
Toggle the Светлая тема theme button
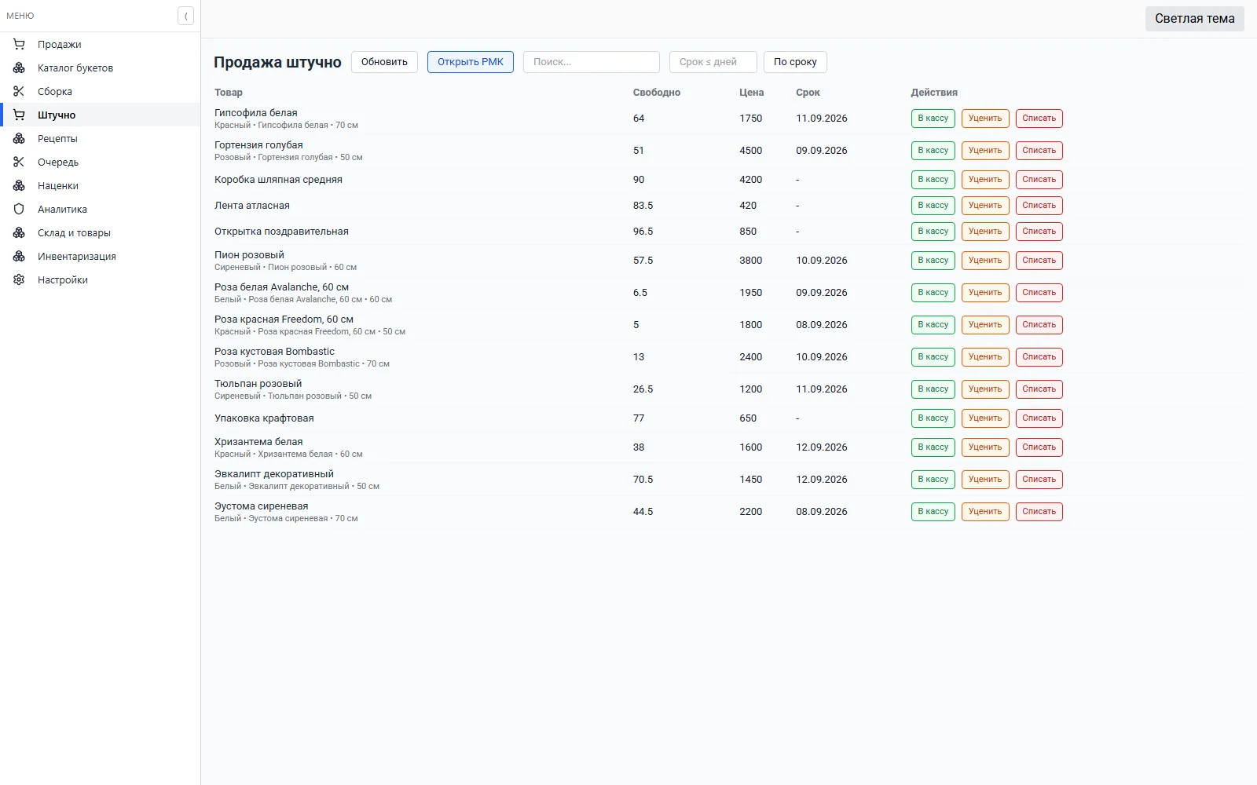pos(1194,19)
